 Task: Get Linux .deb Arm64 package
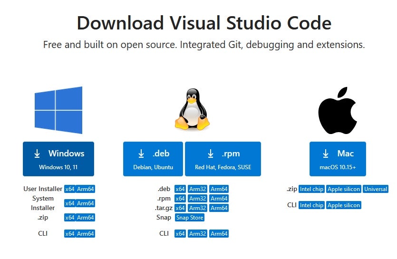(219, 189)
